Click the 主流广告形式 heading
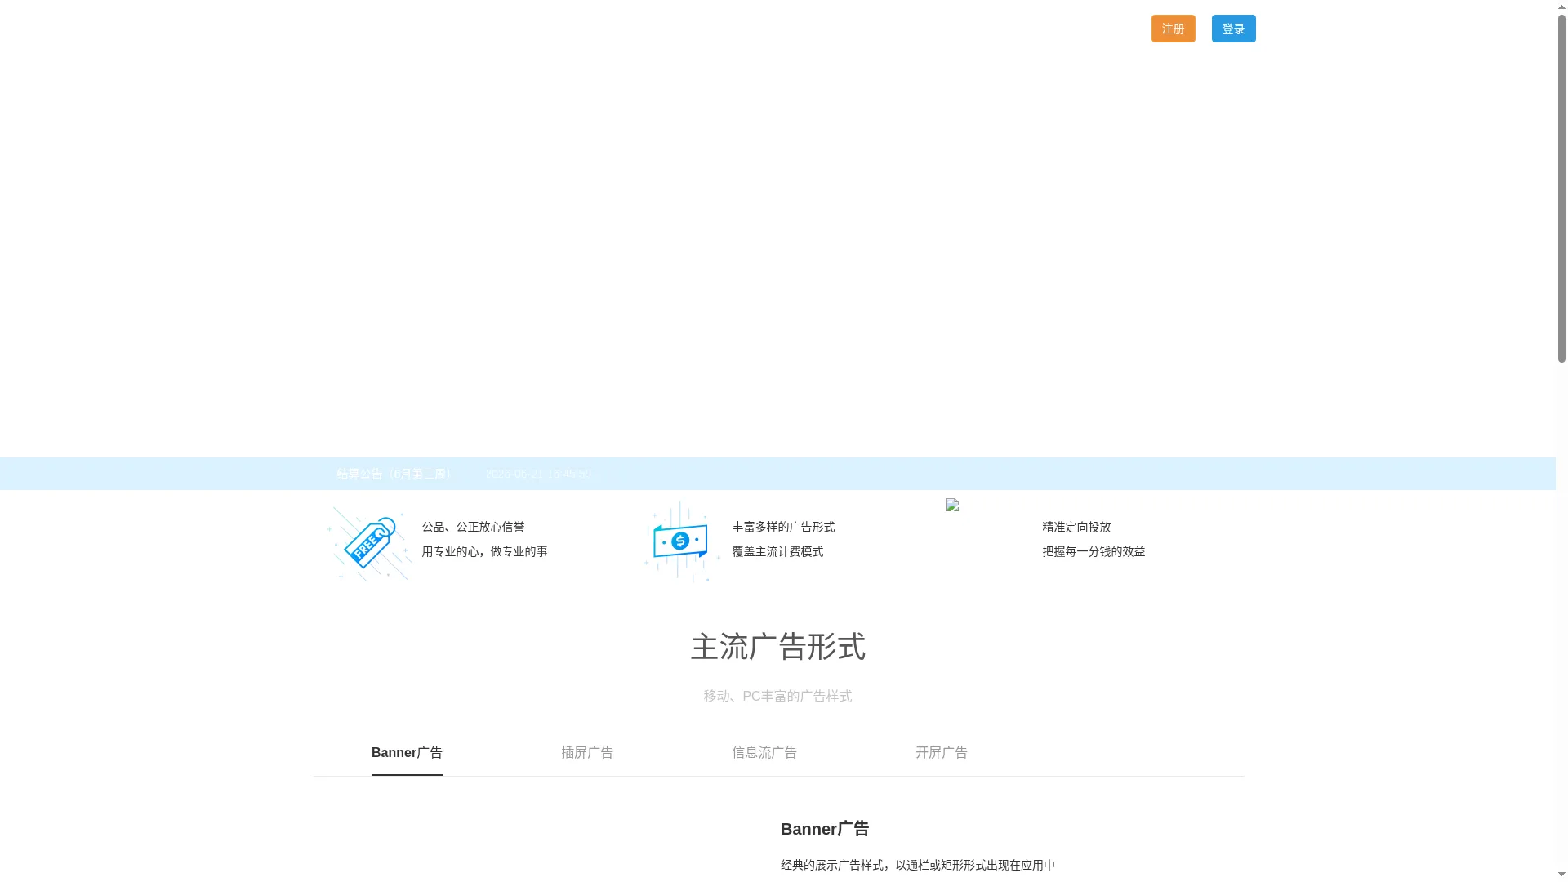 (777, 647)
